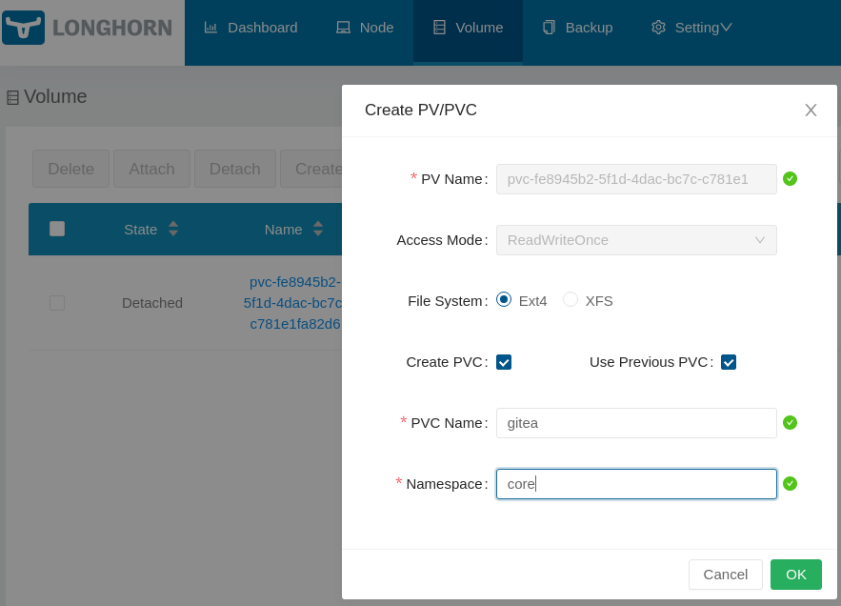This screenshot has width=841, height=606.
Task: Toggle the select-all checkbox in table header
Action: click(x=57, y=229)
